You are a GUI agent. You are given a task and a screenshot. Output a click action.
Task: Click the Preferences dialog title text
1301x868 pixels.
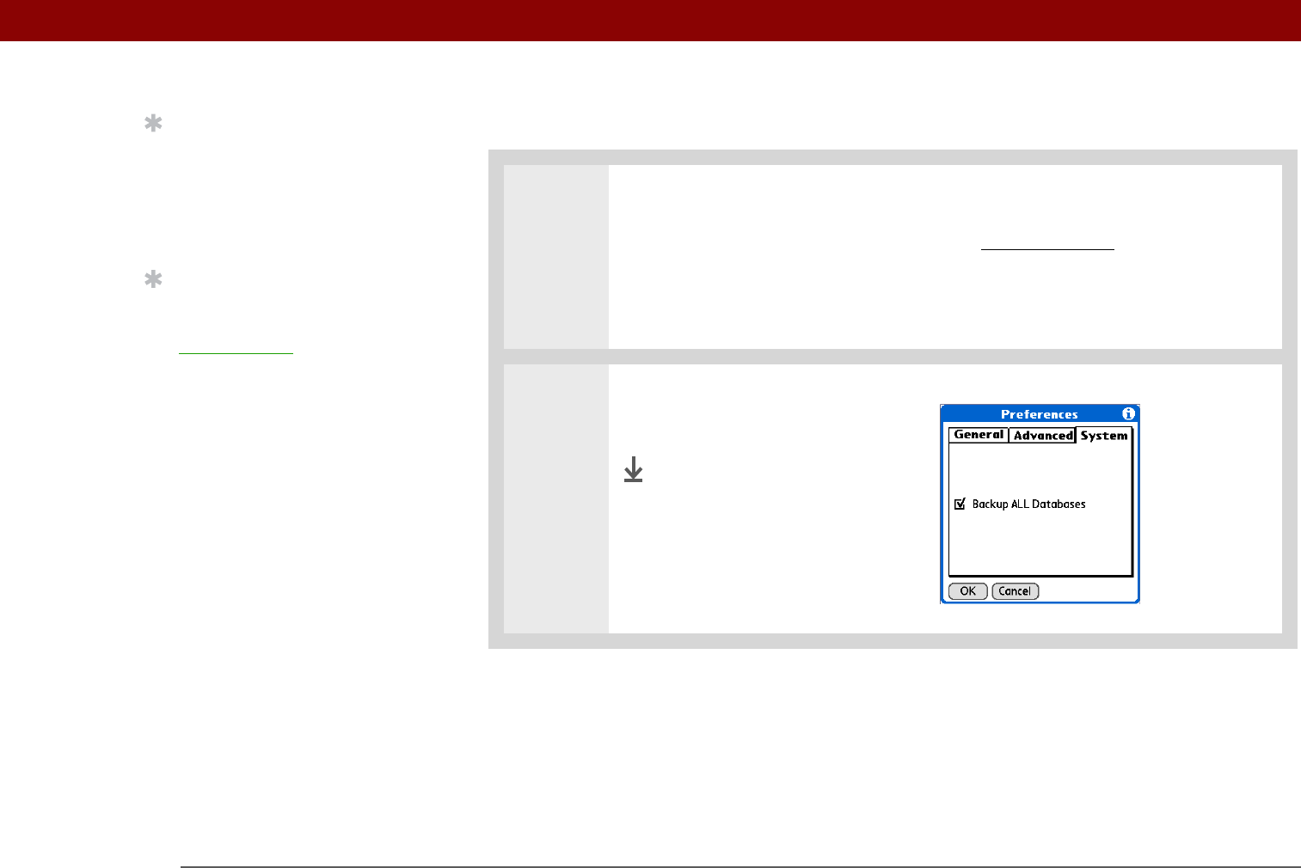click(x=1039, y=414)
